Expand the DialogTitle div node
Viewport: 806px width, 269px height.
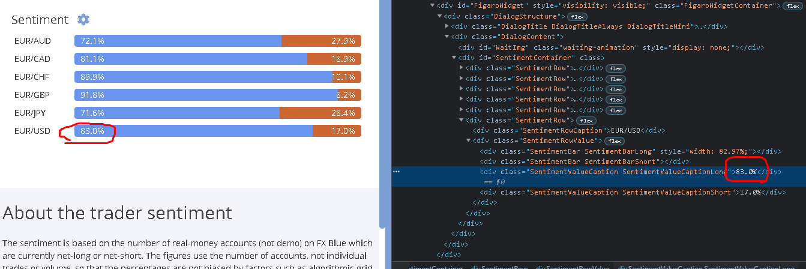point(448,26)
